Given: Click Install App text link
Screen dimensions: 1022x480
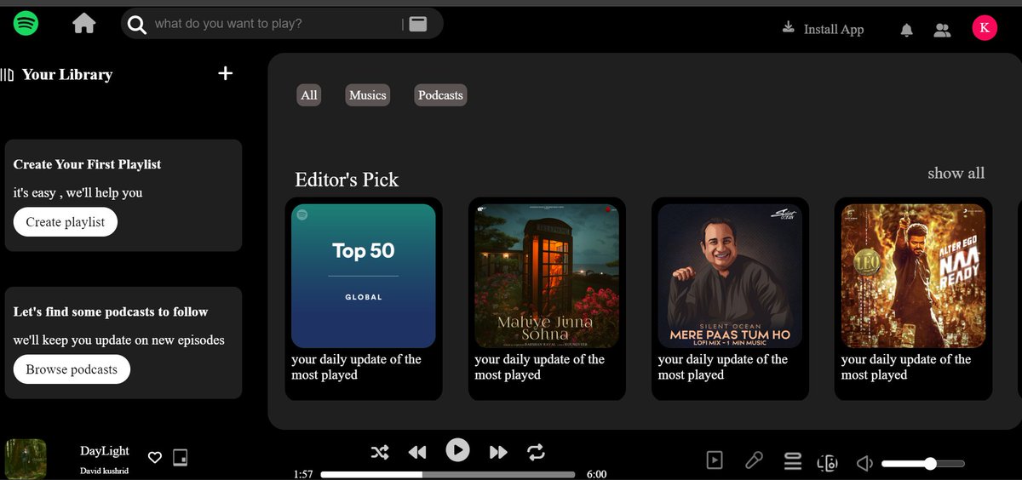Looking at the screenshot, I should [834, 29].
